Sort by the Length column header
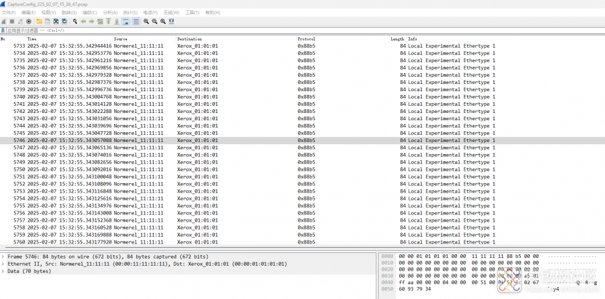The height and width of the screenshot is (299, 605). (398, 39)
